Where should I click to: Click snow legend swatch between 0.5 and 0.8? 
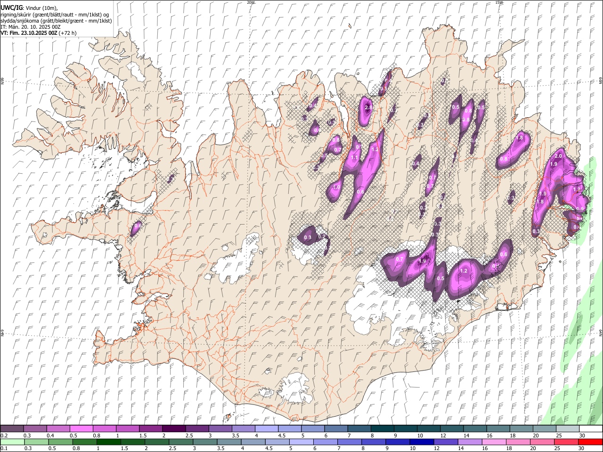81,429
